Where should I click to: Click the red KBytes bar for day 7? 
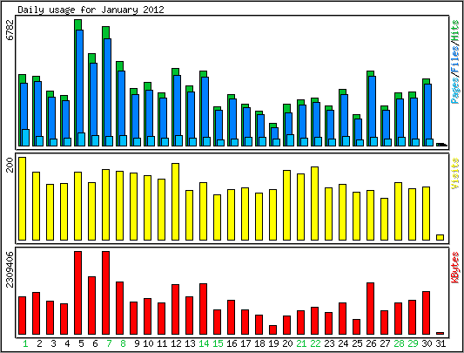pyautogui.click(x=105, y=293)
